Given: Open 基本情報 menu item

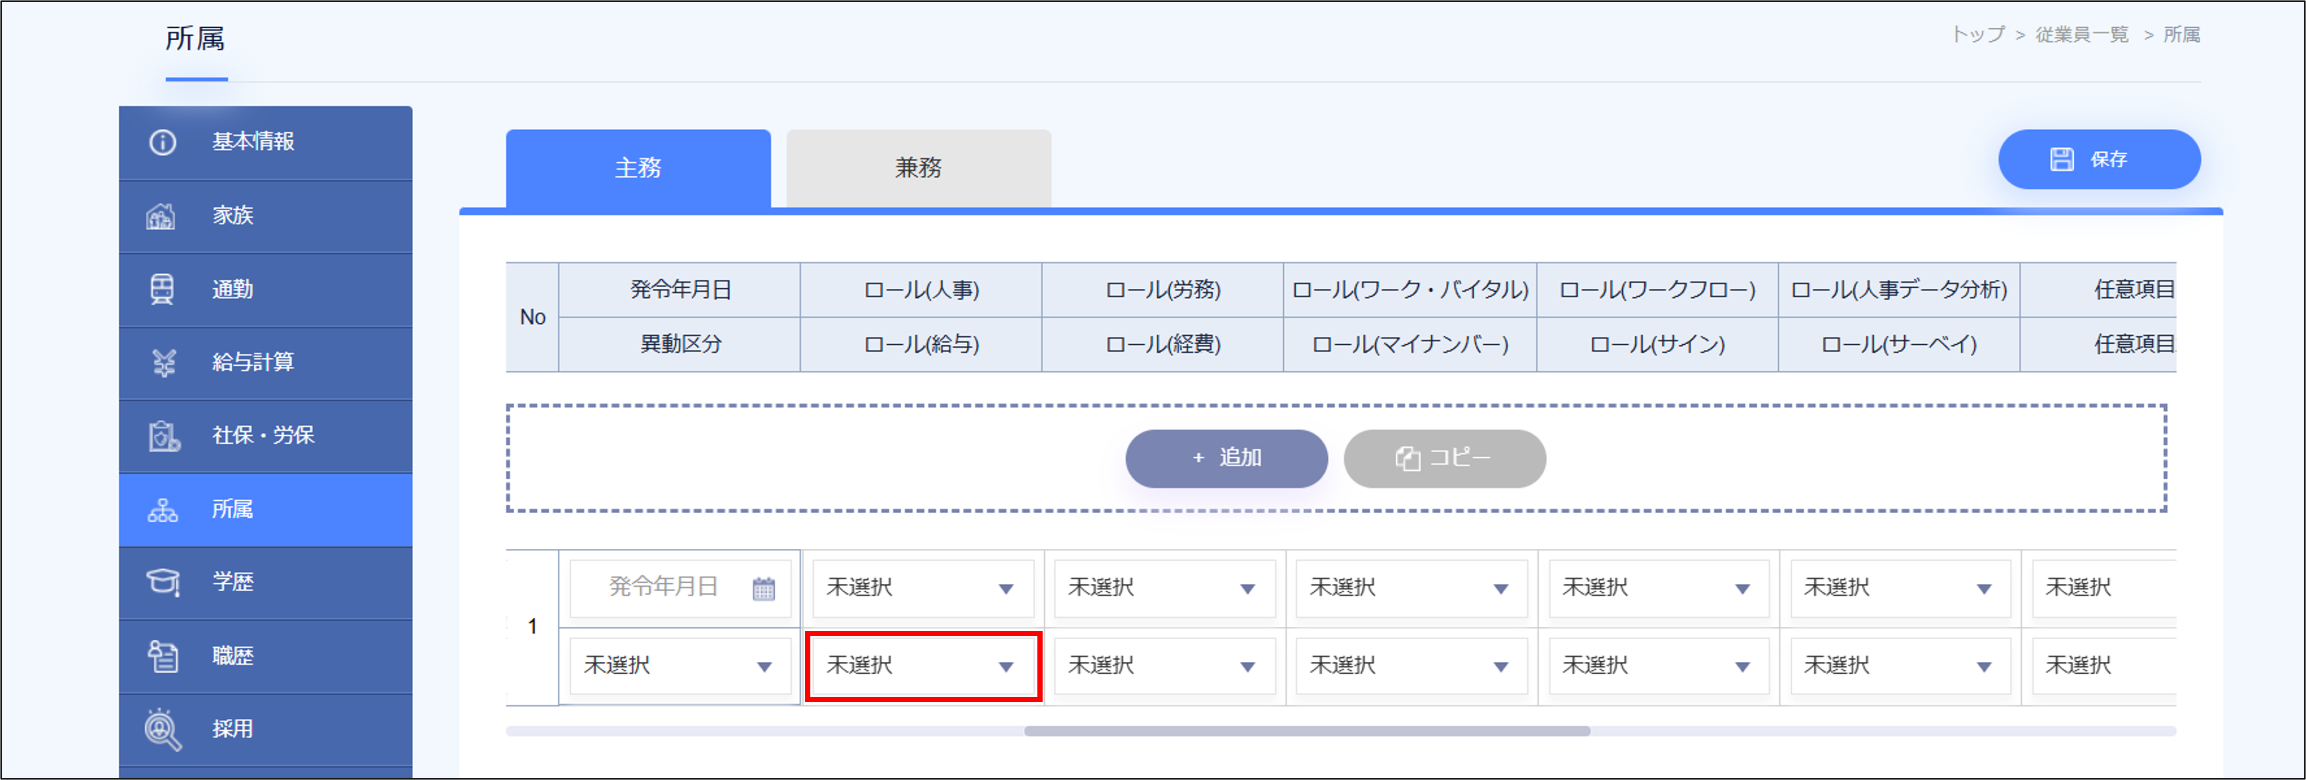Looking at the screenshot, I should (x=266, y=142).
